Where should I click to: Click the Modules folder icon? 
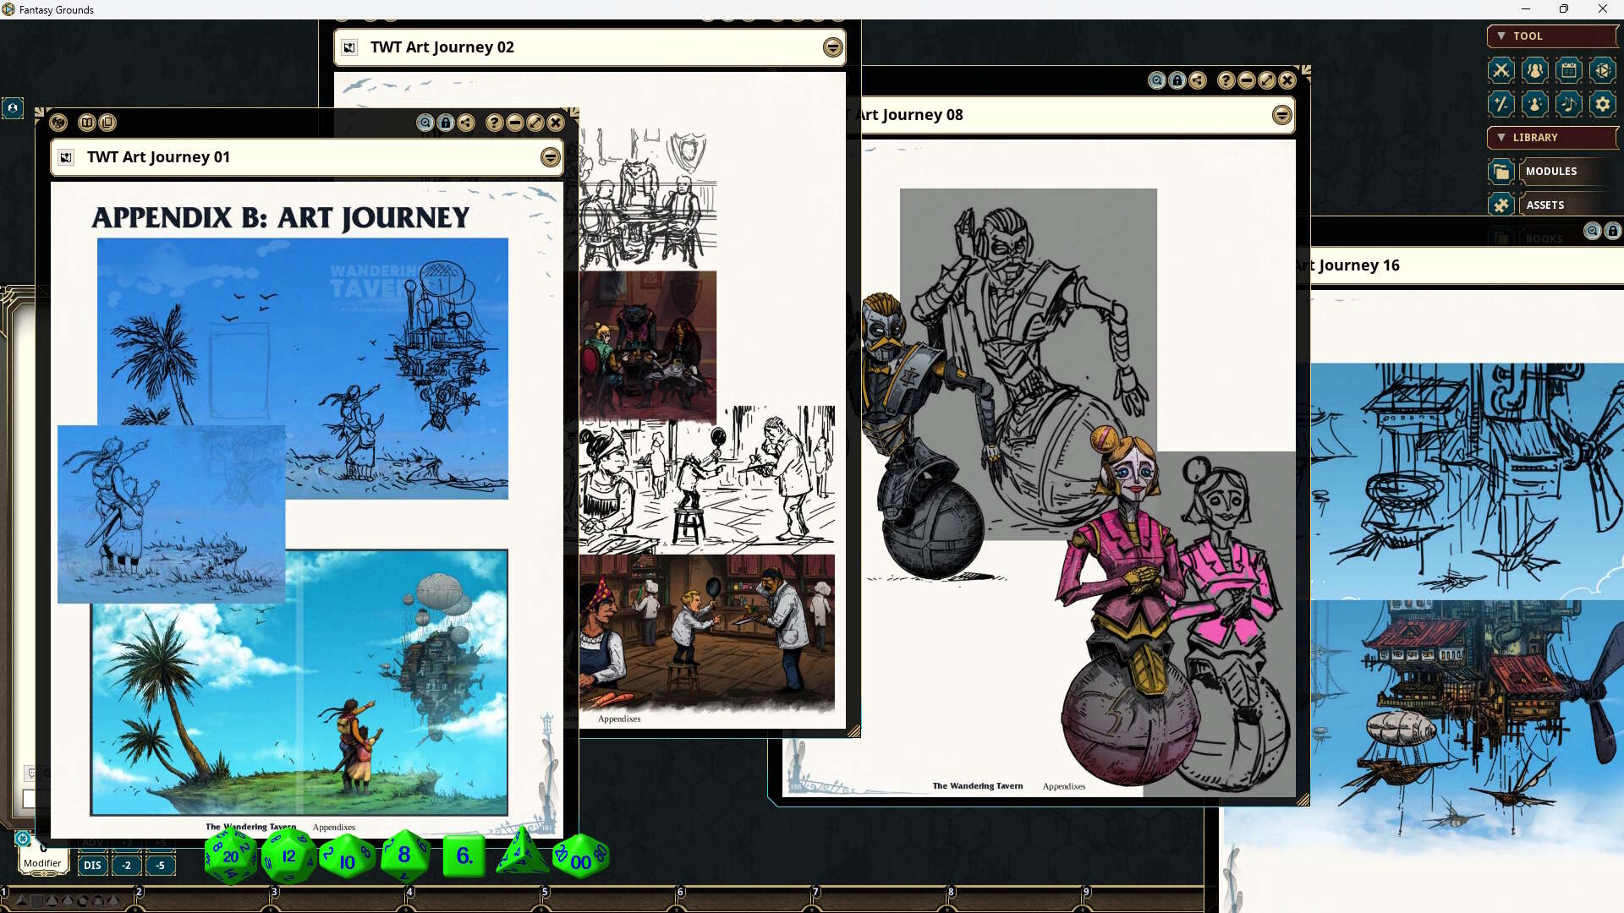click(1501, 172)
